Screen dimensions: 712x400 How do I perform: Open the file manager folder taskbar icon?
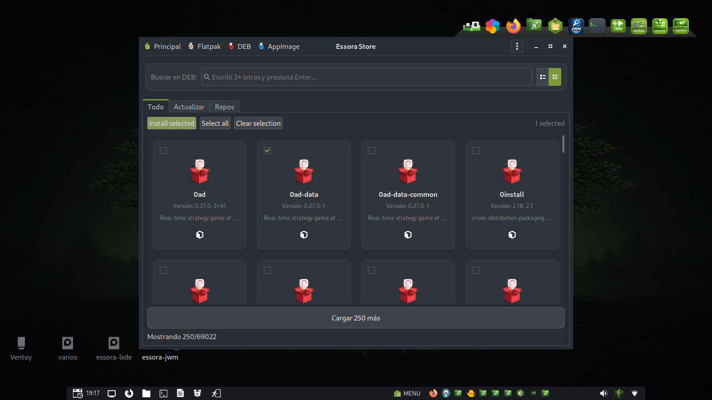coord(146,393)
